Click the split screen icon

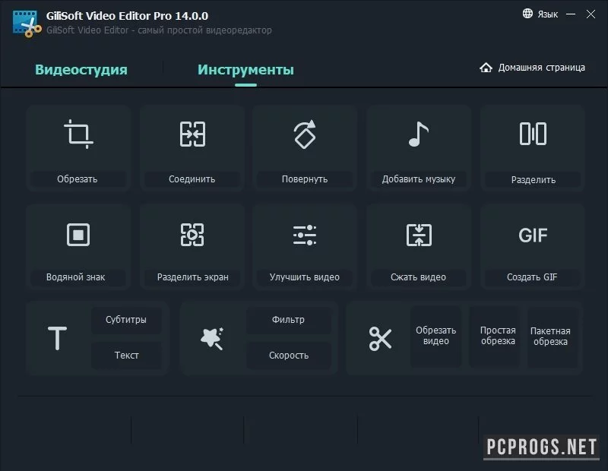(x=192, y=235)
